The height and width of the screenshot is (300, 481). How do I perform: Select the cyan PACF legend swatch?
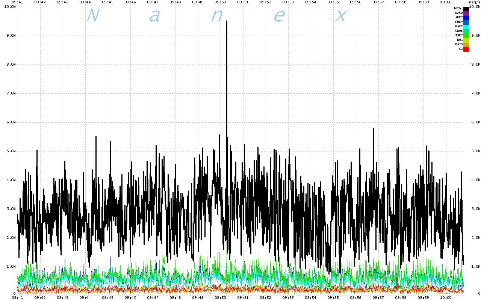click(x=466, y=27)
